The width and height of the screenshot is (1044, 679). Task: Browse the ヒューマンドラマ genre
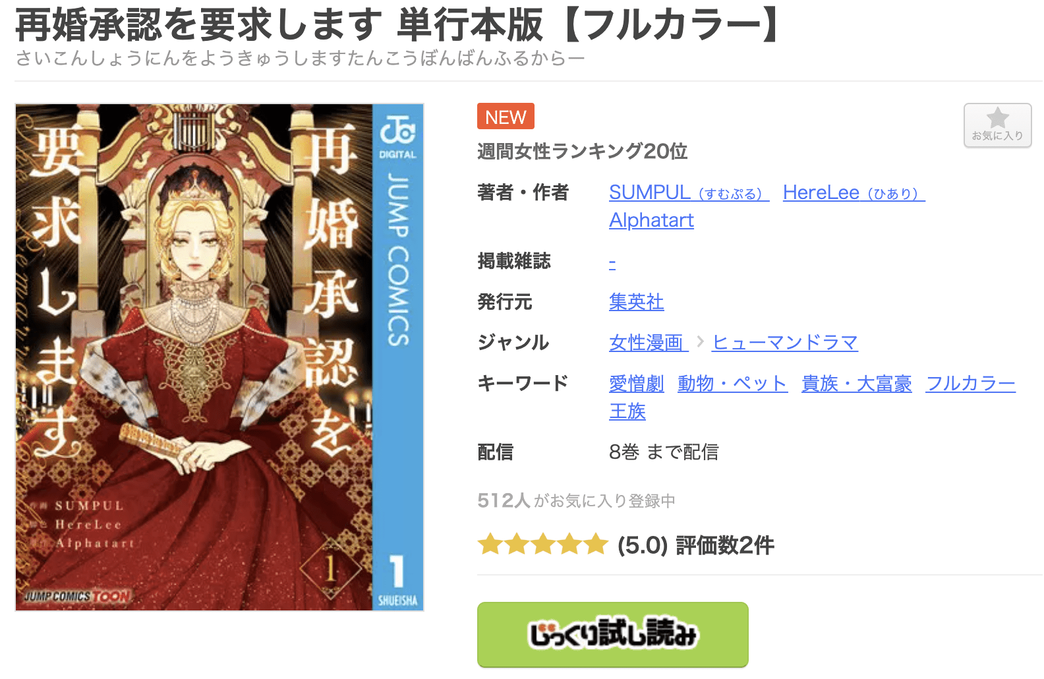[785, 342]
